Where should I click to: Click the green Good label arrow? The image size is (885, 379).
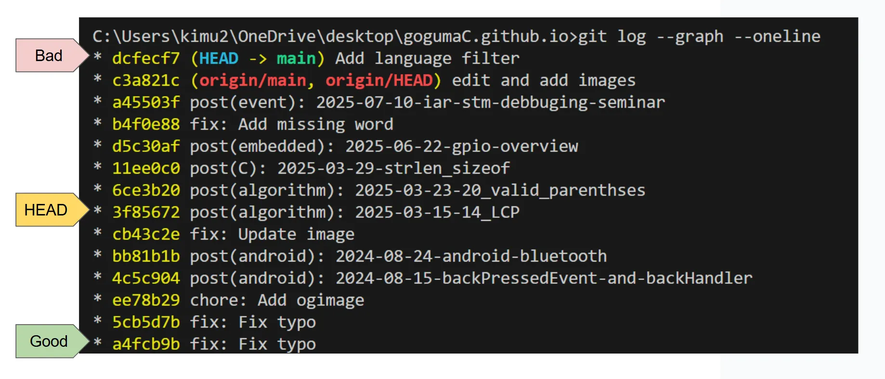tap(52, 341)
